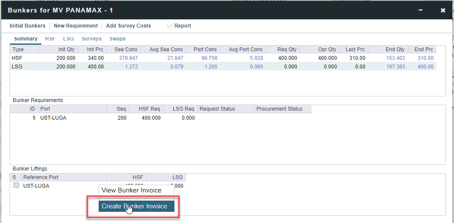Click LSG End Qty value 197.363
Screen dimensions: 454x223
pyautogui.click(x=395, y=67)
